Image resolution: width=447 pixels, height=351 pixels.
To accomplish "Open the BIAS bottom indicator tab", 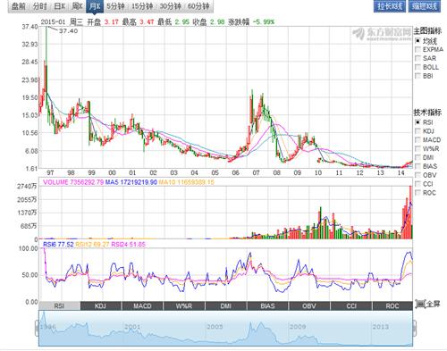I will (x=267, y=306).
